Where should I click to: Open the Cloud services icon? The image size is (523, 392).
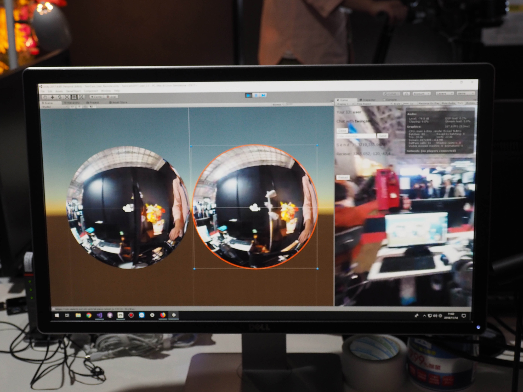tap(406, 94)
